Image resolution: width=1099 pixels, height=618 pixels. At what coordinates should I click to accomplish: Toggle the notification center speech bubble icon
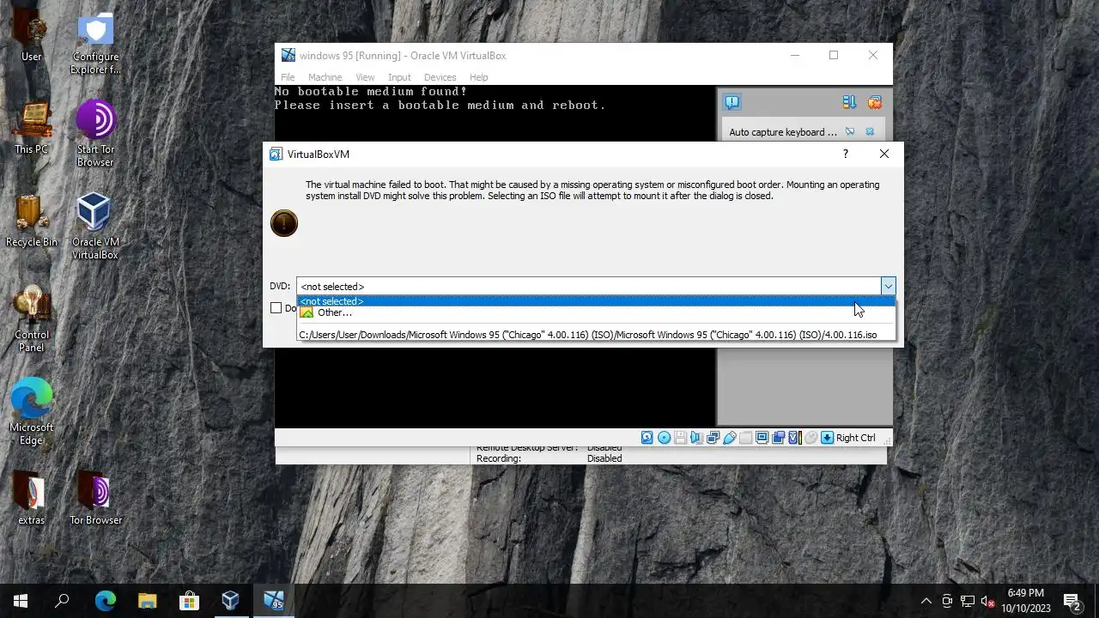tap(732, 102)
